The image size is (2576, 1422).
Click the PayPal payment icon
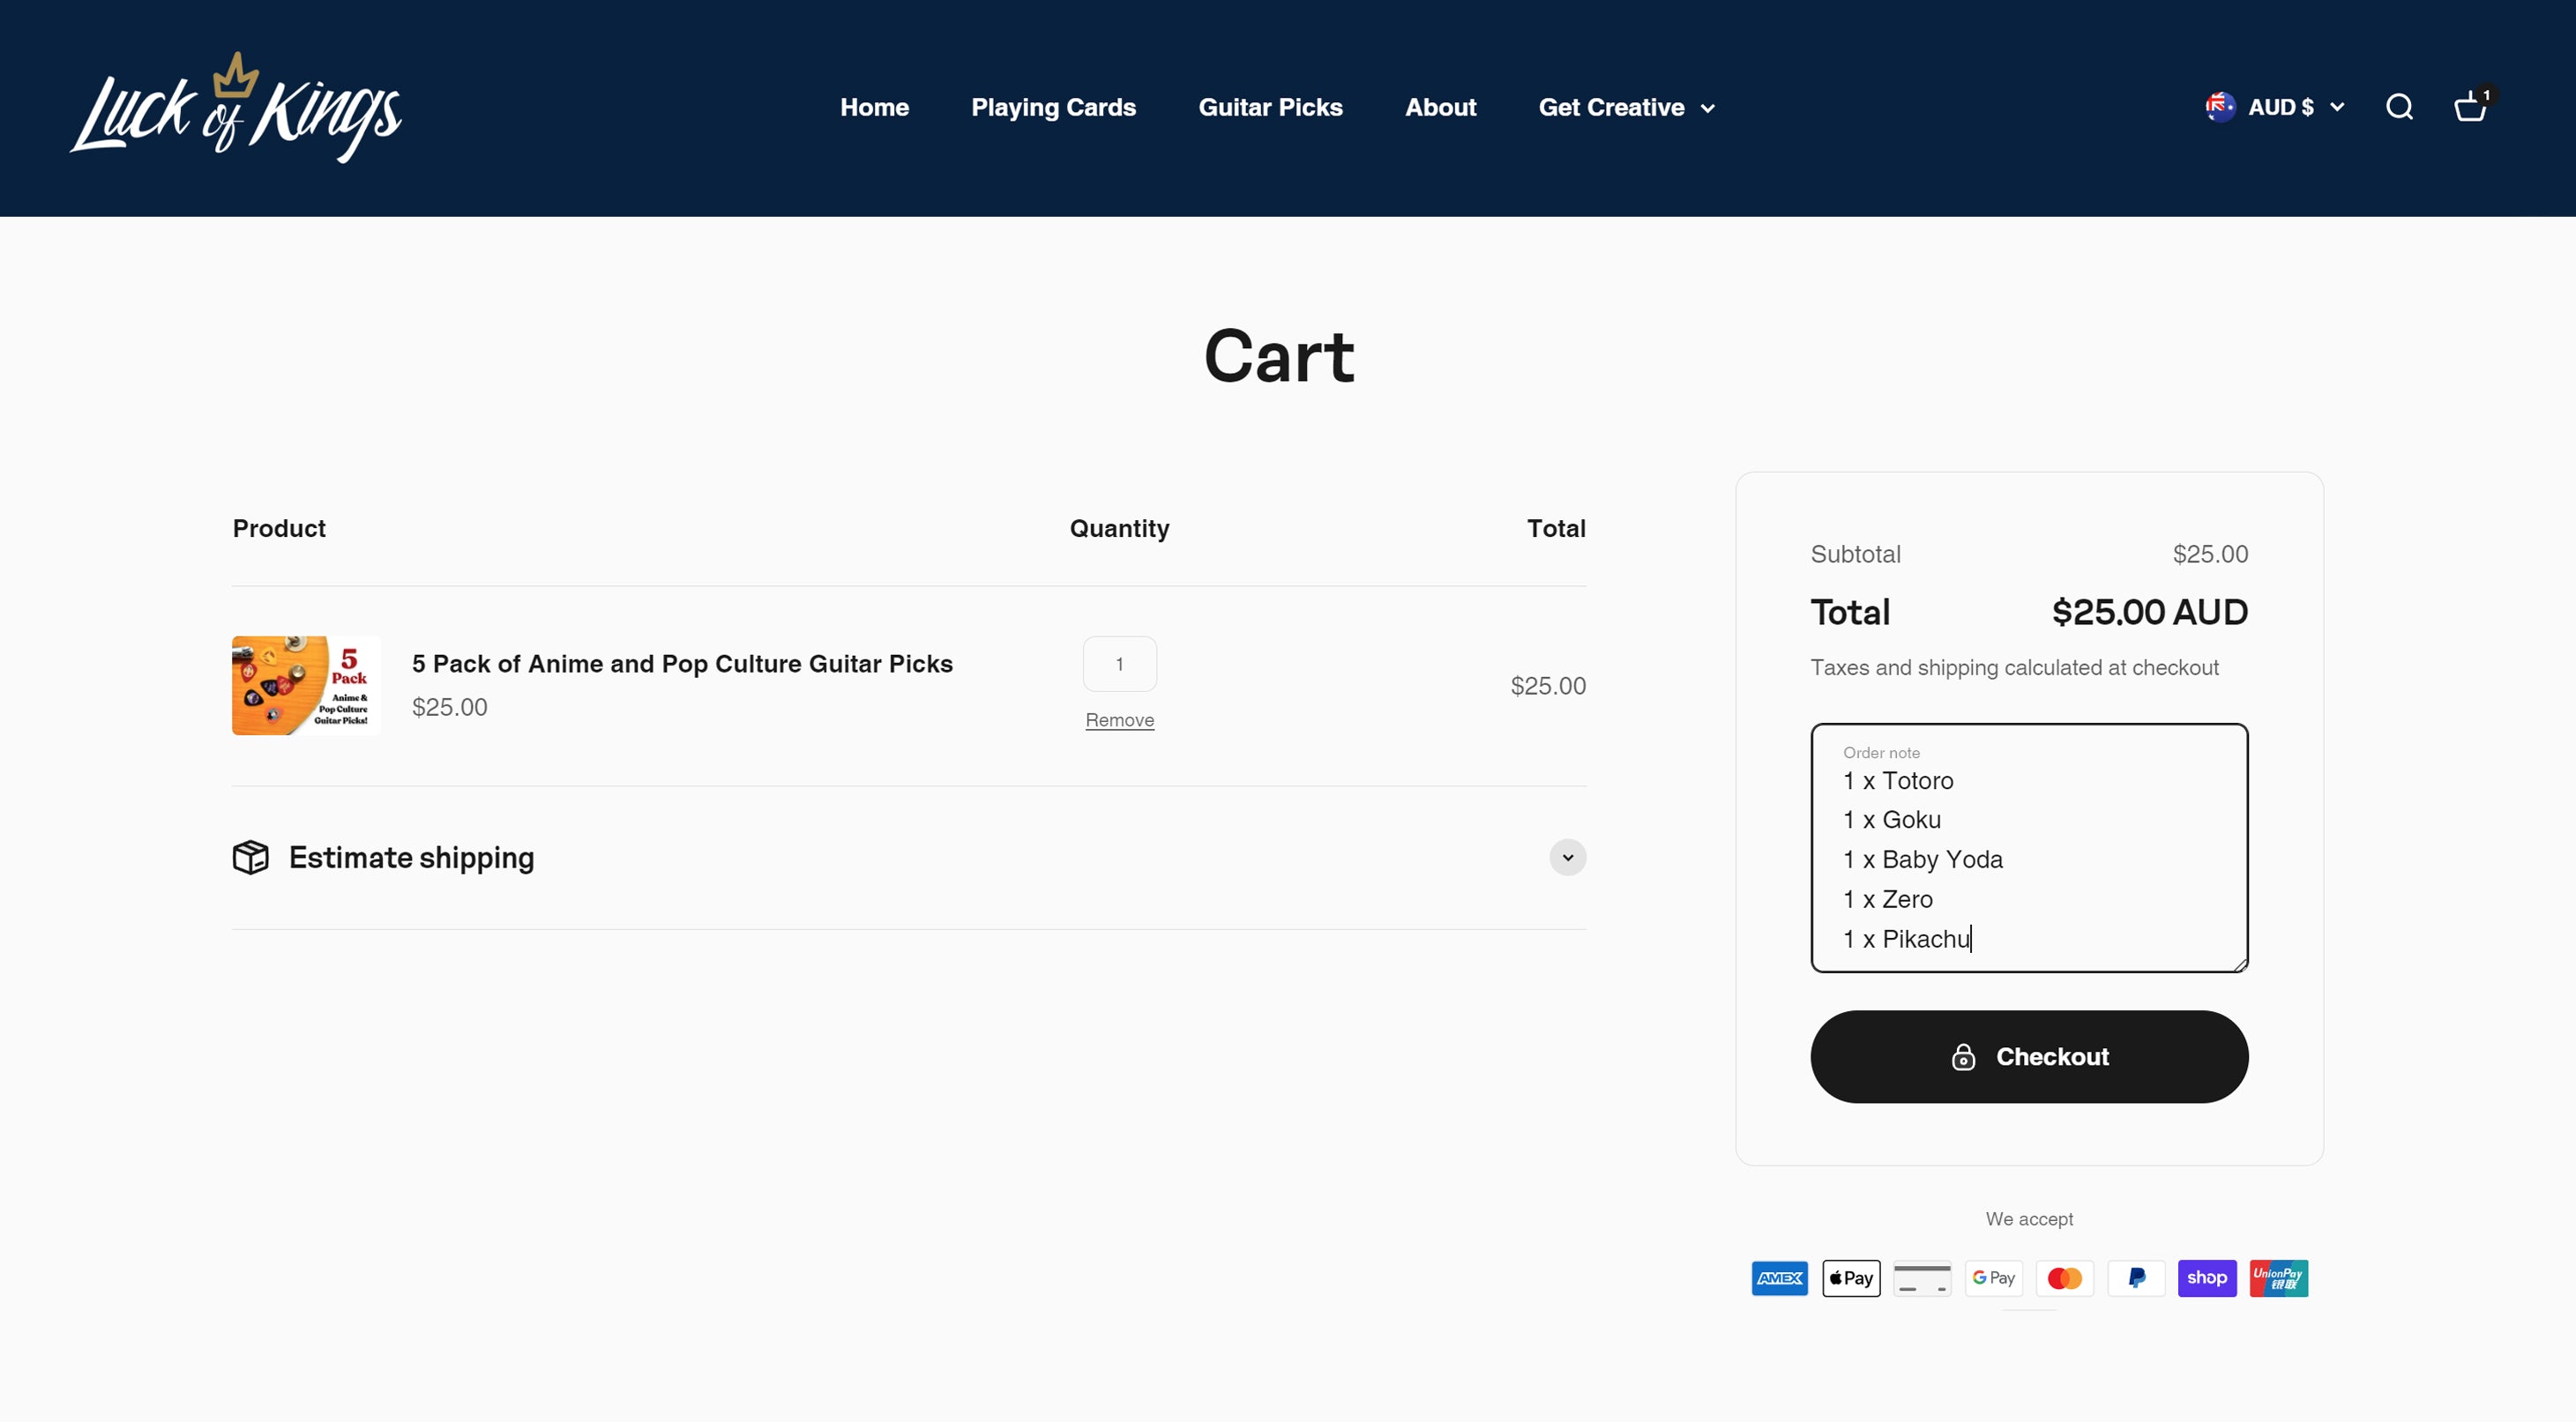[2136, 1278]
